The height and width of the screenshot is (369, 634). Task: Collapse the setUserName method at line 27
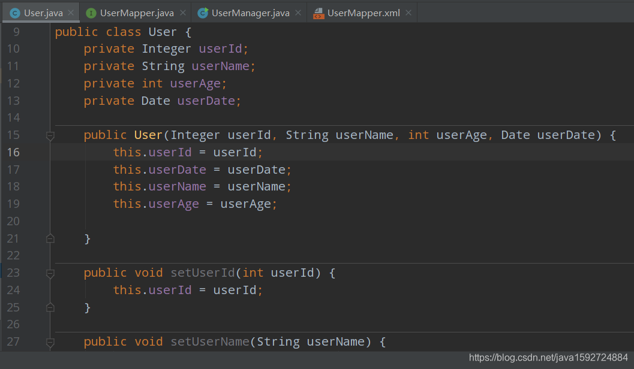[x=50, y=343]
